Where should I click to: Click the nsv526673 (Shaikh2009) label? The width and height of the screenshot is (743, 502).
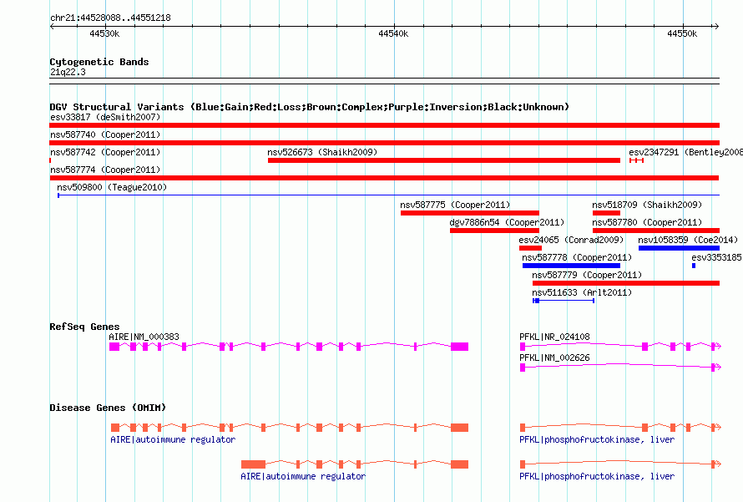322,152
